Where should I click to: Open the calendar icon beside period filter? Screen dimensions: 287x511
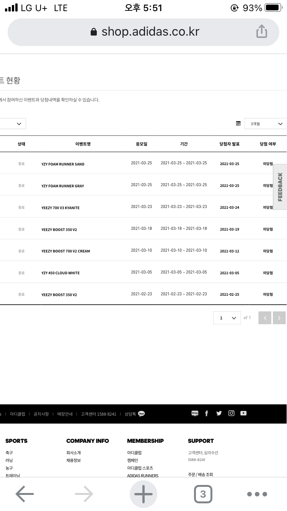point(238,123)
